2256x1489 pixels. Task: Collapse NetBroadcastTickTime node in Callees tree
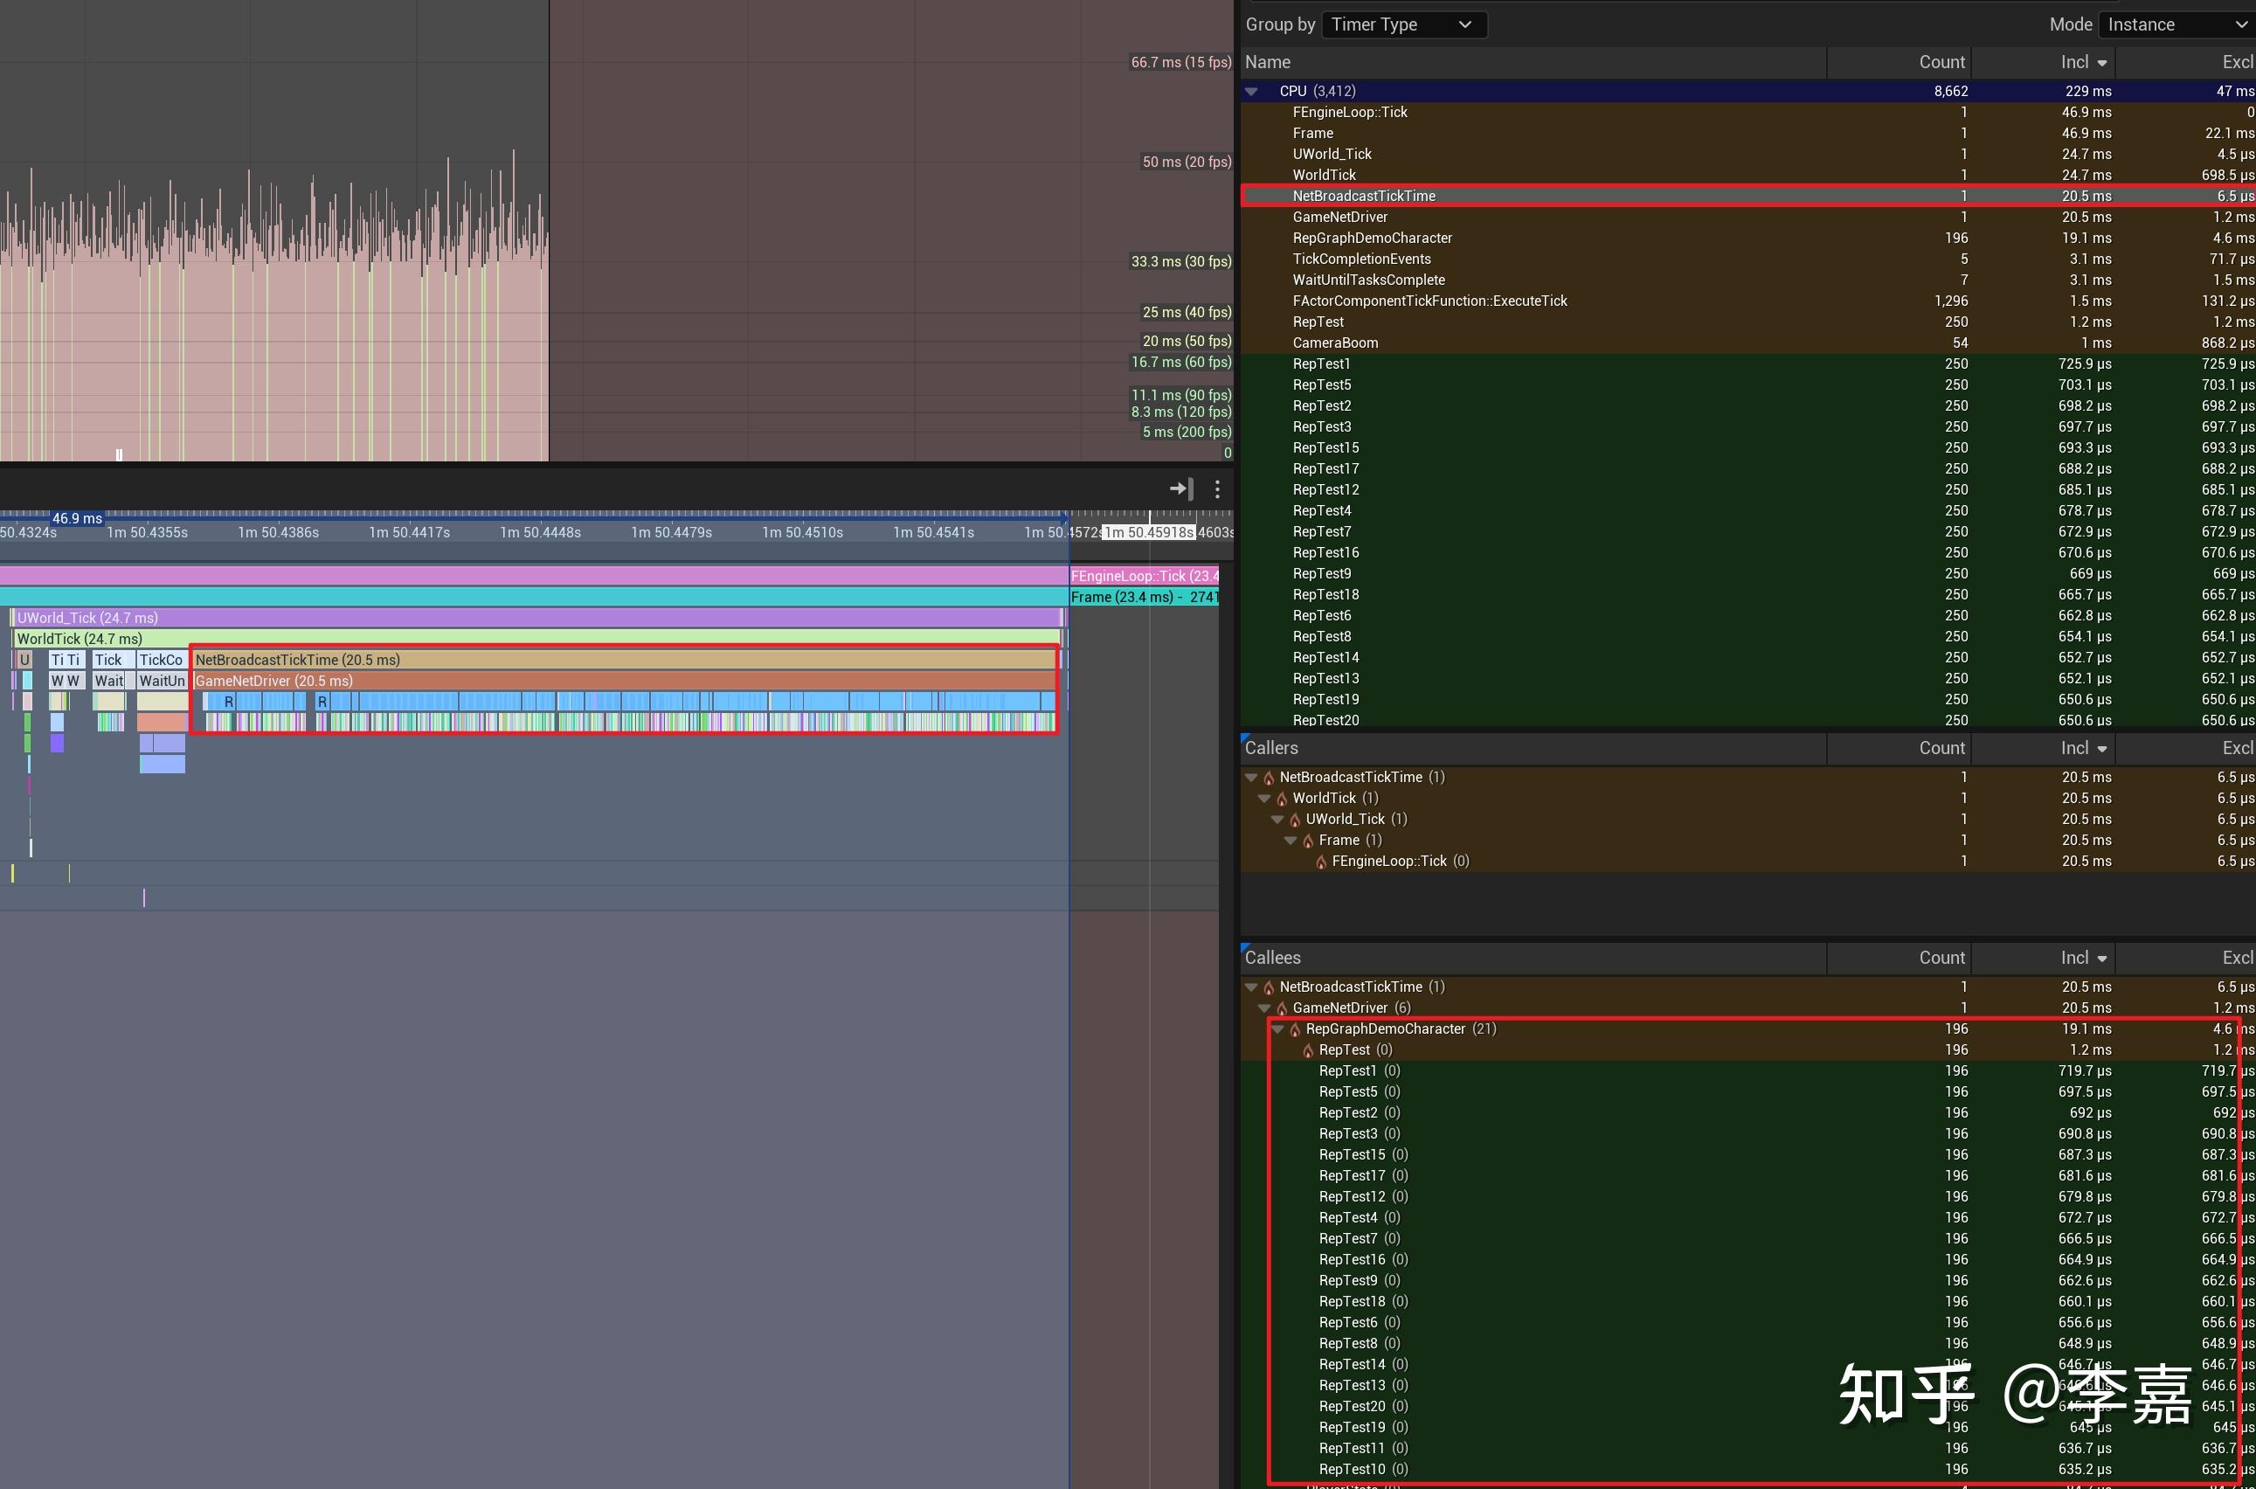coord(1251,987)
